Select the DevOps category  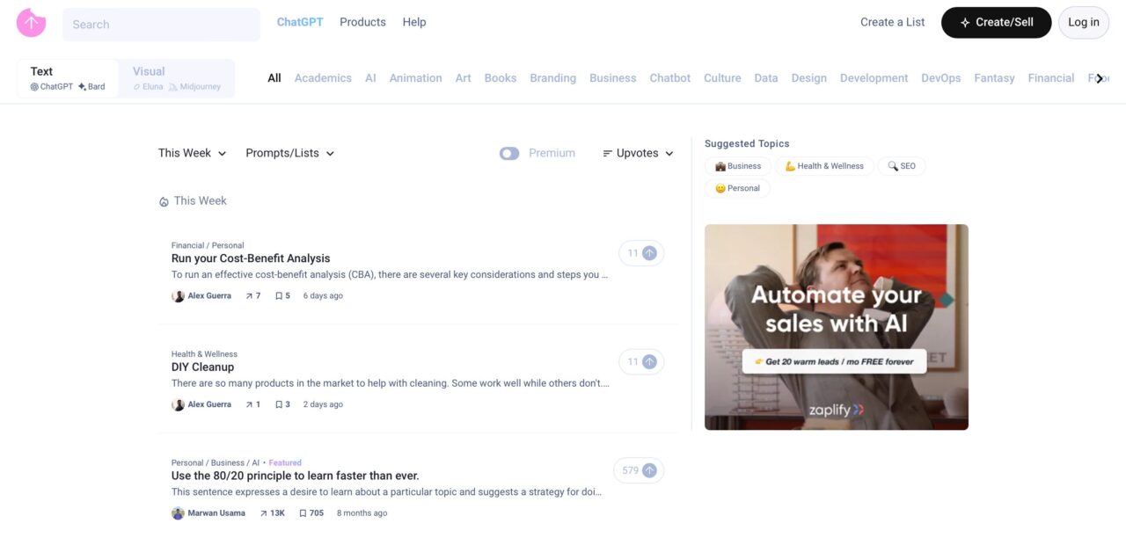click(941, 78)
